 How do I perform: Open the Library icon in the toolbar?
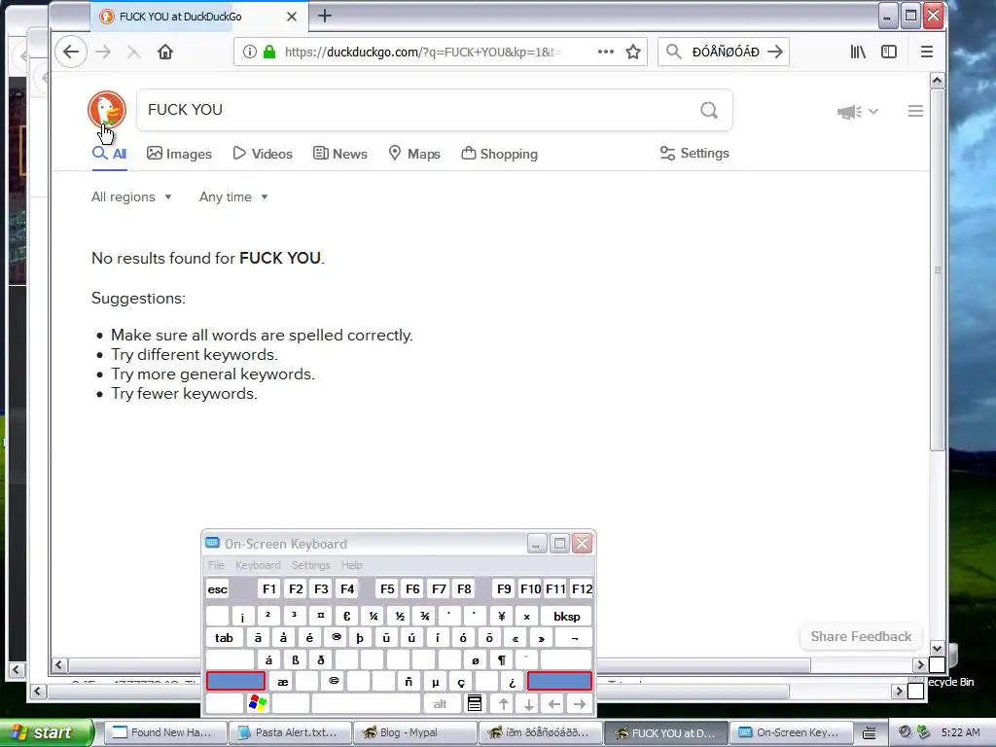coord(858,53)
